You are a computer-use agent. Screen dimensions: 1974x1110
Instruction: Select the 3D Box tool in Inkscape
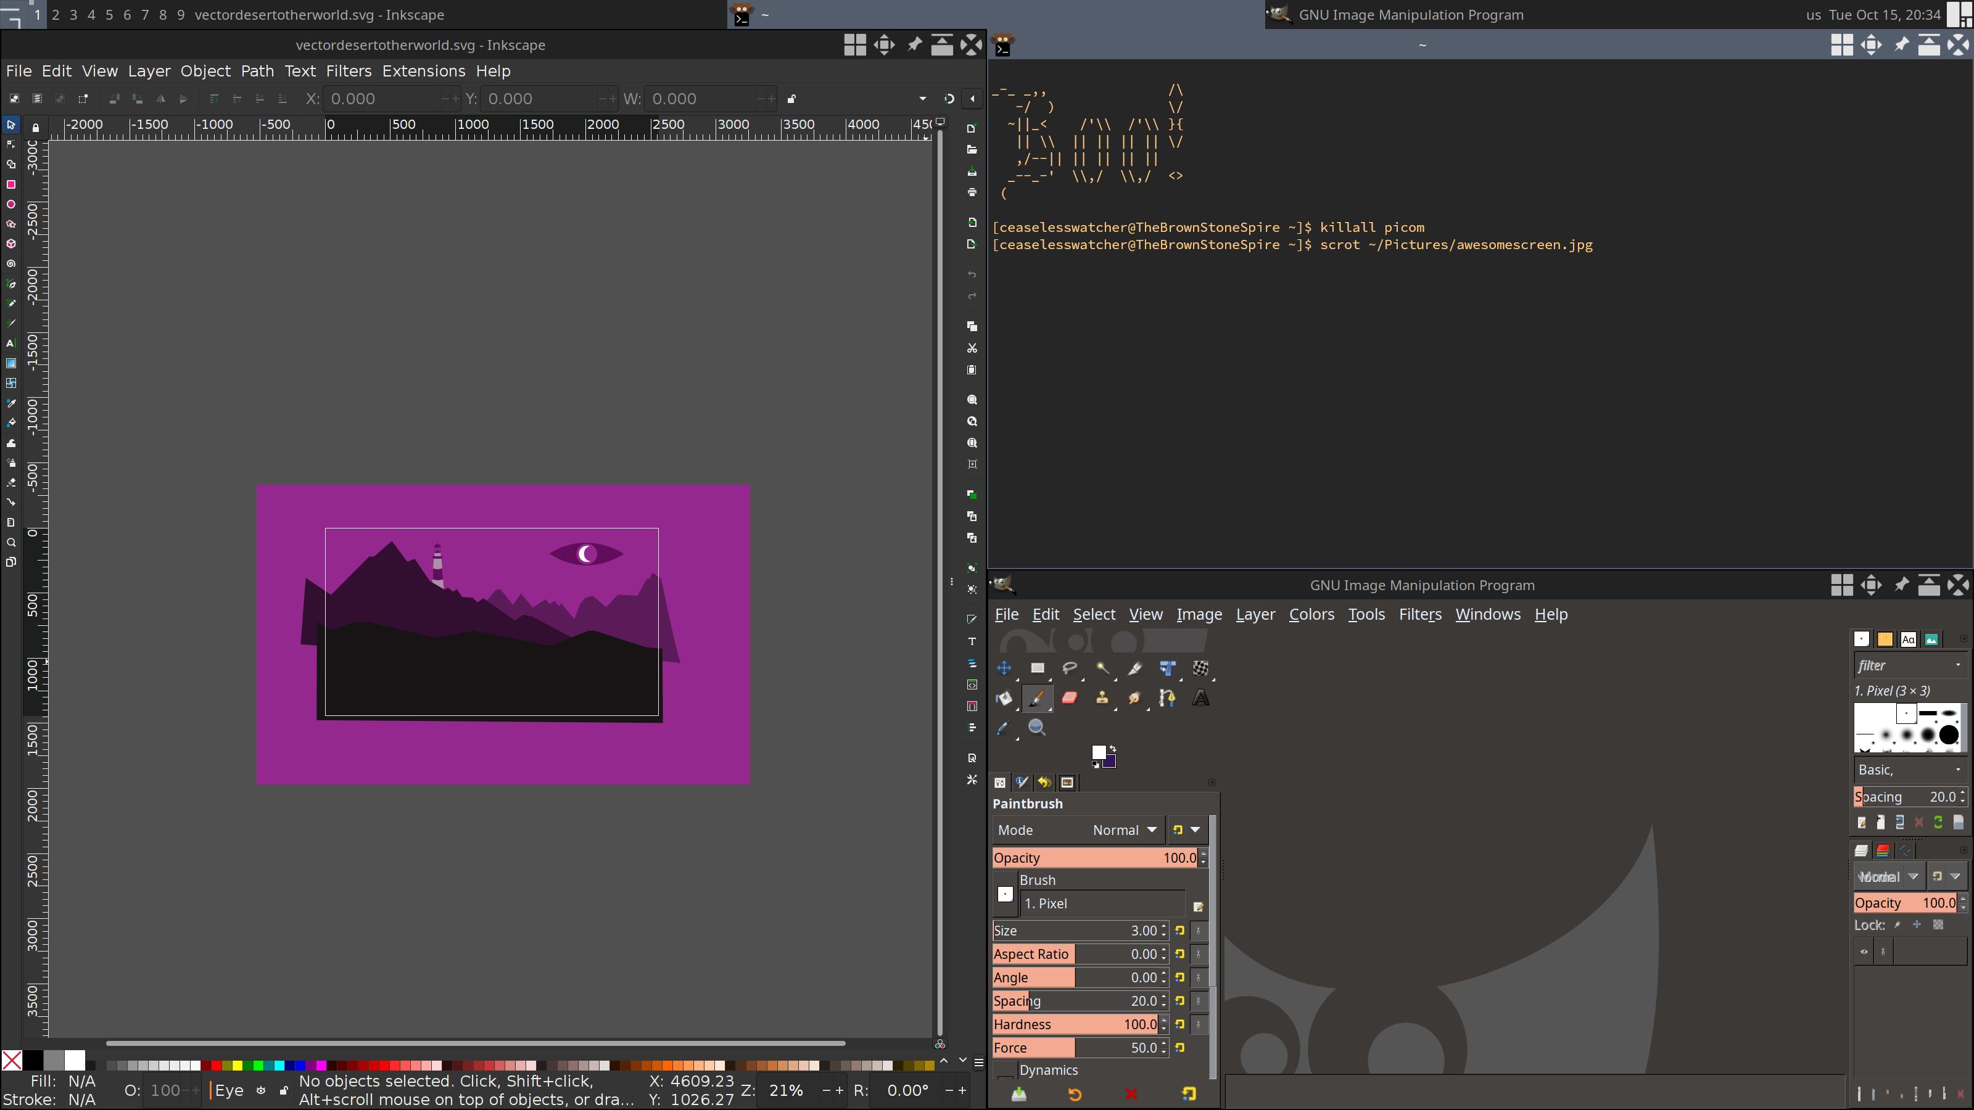(x=10, y=244)
